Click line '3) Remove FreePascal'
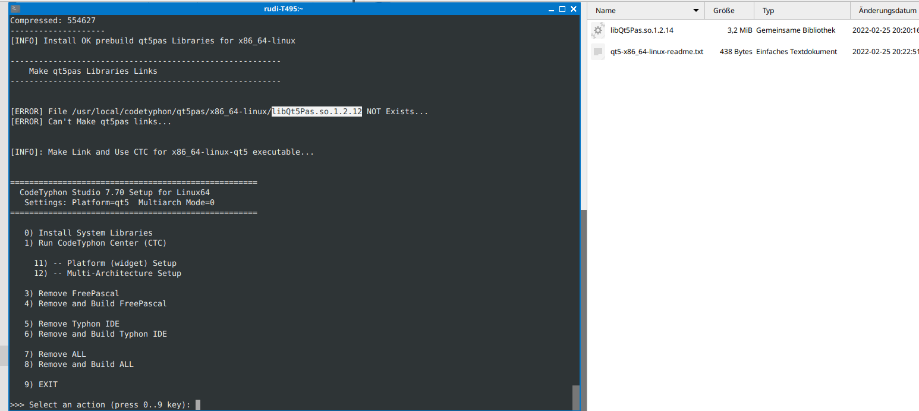This screenshot has height=411, width=919. [72, 293]
